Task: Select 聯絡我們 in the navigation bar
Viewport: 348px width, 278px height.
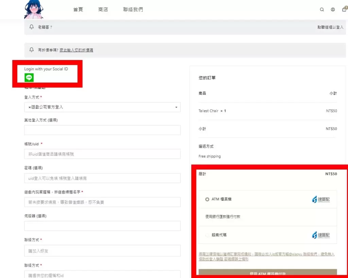Action: click(133, 9)
